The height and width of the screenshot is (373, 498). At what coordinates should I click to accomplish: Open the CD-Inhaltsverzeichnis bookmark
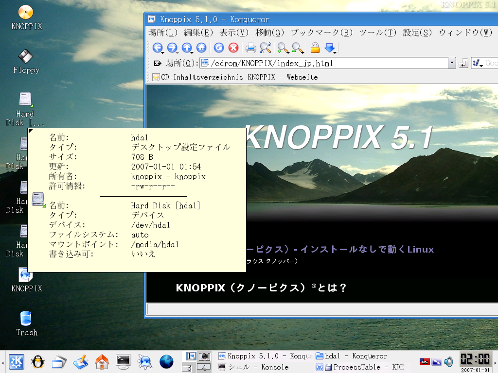coord(197,77)
